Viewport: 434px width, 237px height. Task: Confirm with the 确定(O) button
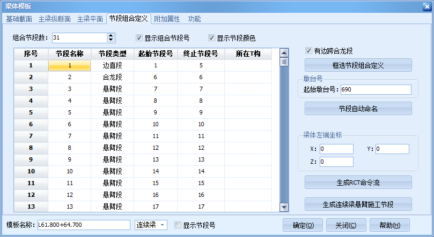[303, 225]
